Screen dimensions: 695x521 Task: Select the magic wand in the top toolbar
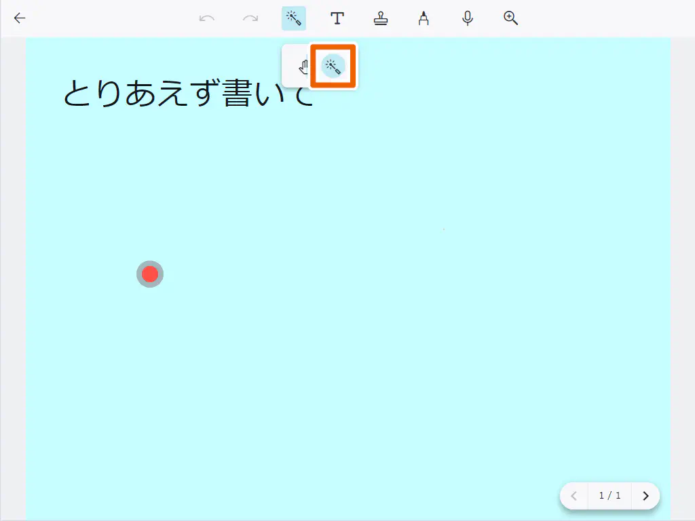pyautogui.click(x=293, y=18)
